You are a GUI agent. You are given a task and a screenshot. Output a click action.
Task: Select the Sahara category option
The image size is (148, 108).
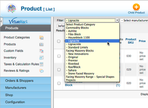click(92, 70)
